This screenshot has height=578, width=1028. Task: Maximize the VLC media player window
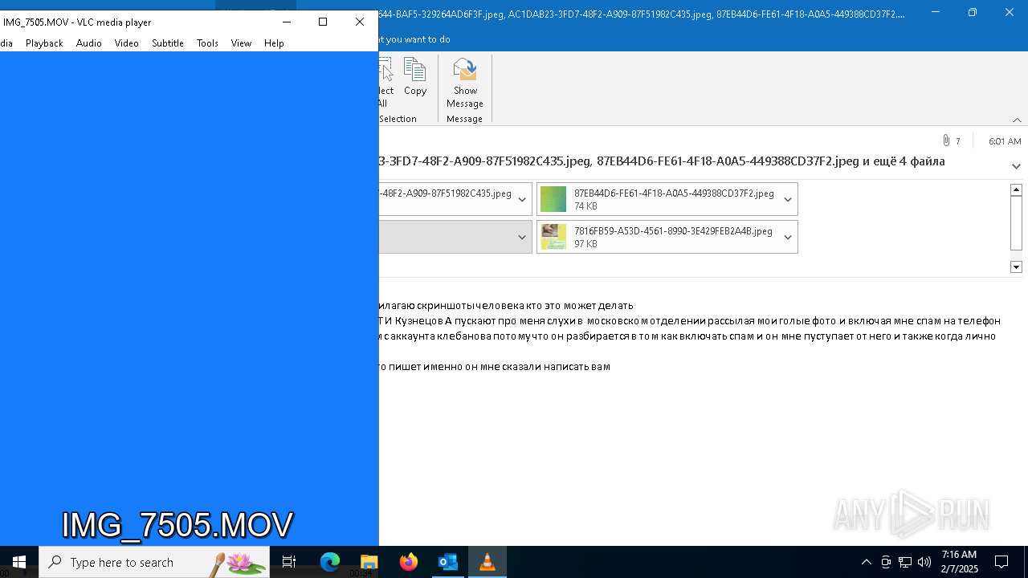pos(323,22)
